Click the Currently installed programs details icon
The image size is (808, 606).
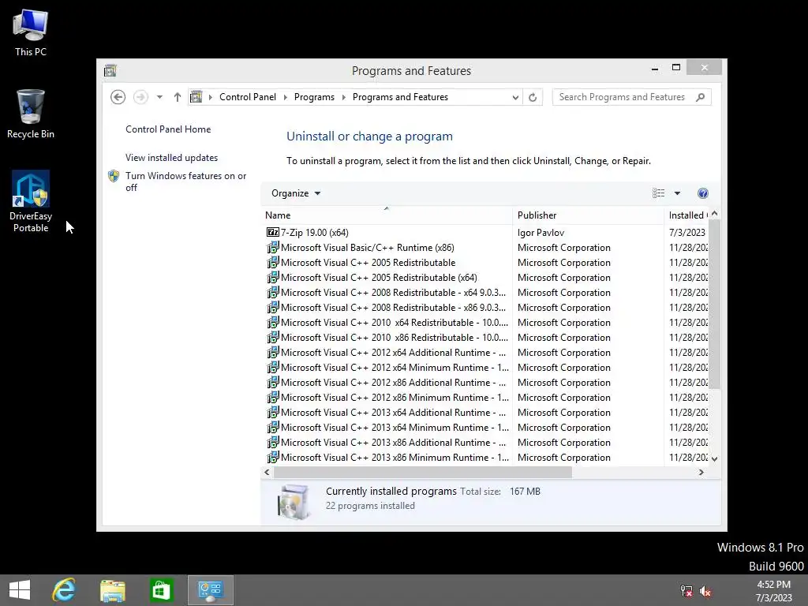click(x=294, y=501)
